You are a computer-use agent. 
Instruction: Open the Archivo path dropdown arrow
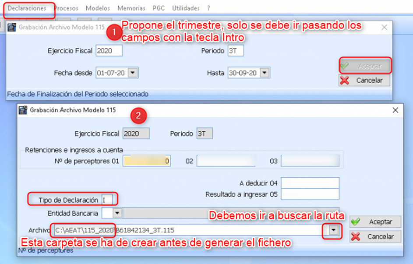pos(334,230)
